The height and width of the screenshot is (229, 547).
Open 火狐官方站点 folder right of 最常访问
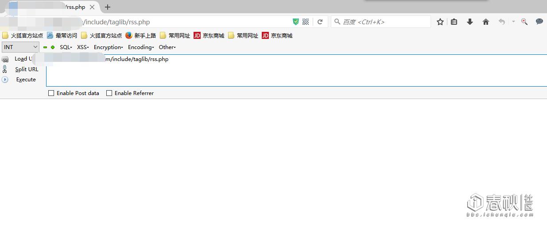[x=101, y=35]
